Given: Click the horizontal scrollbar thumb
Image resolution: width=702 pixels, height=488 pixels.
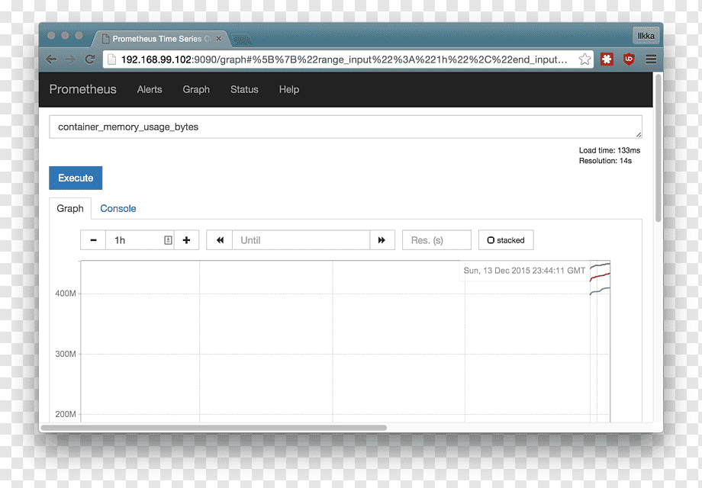Looking at the screenshot, I should coord(214,428).
